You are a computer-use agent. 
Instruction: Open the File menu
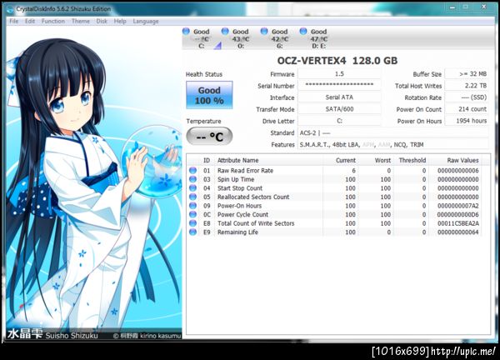(13, 21)
